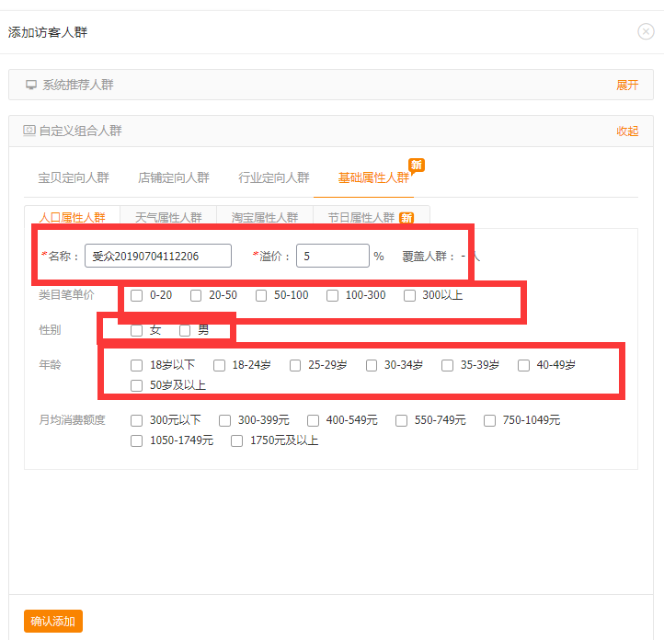Viewport: 664px width, 640px height.
Task: Click the 新 badge on 节日属性人群
Action: tap(406, 218)
